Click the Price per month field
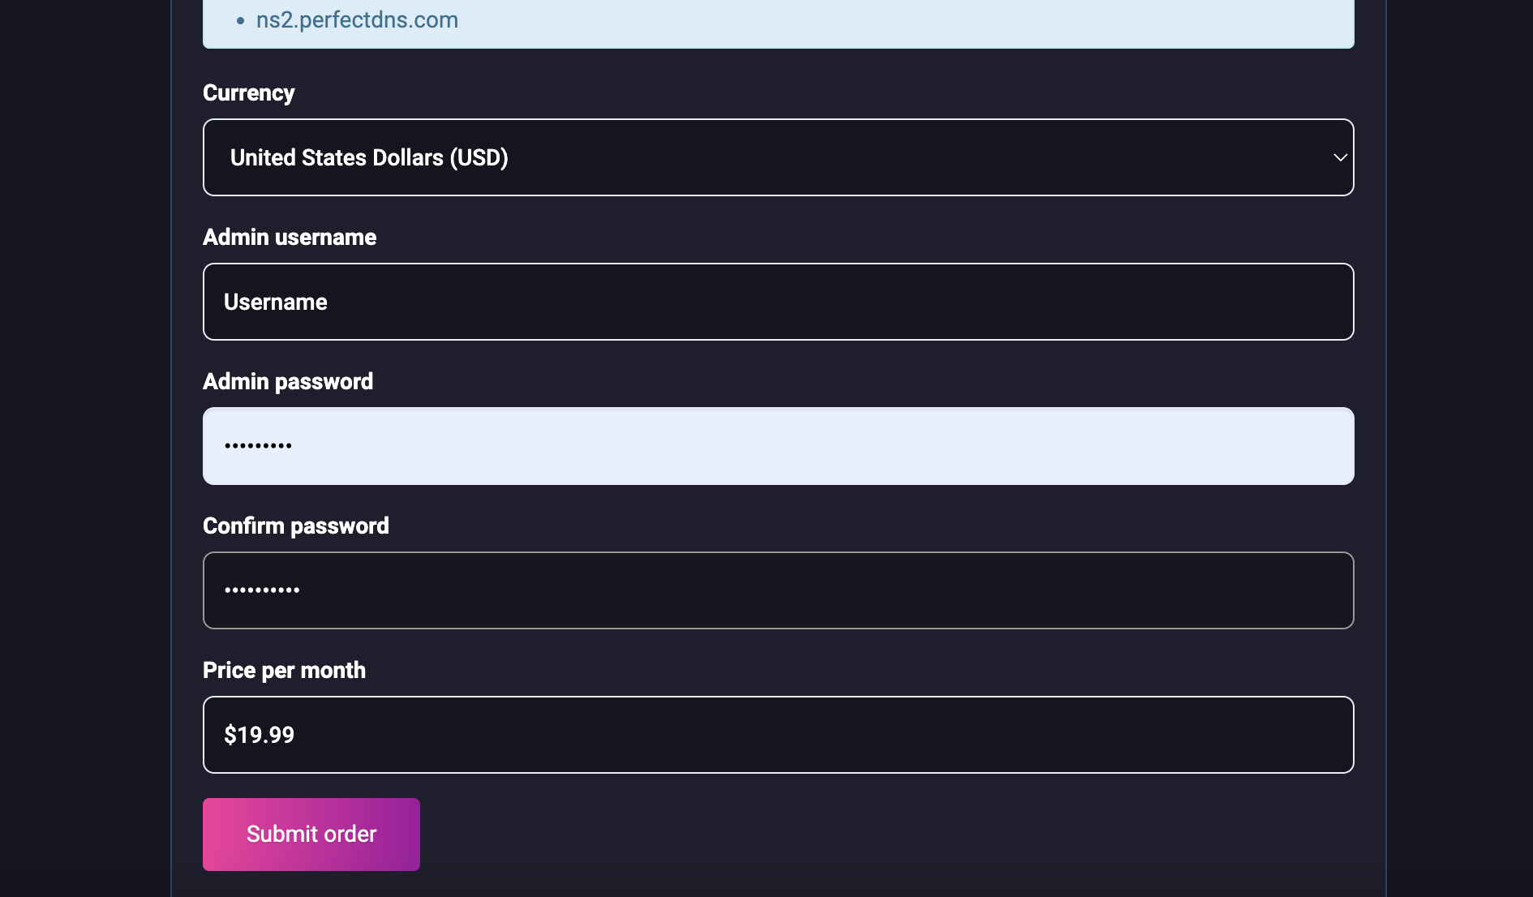This screenshot has height=897, width=1533. 777,735
